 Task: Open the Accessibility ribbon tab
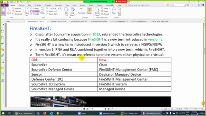pyautogui.click(x=110, y=5)
